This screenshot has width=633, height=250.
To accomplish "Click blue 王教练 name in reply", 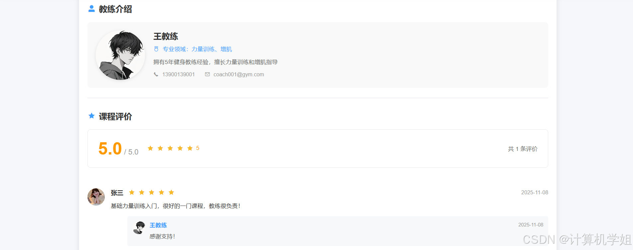I will [158, 225].
